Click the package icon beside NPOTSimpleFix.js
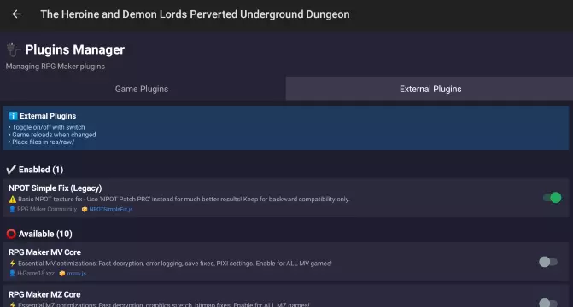This screenshot has height=307, width=573. coord(85,210)
